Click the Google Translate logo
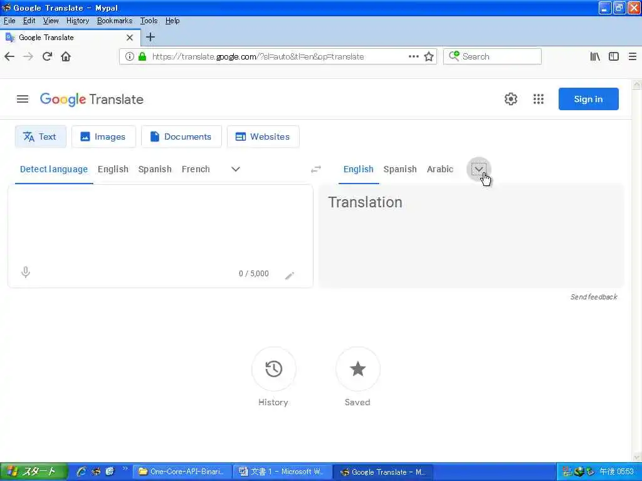The width and height of the screenshot is (642, 481). click(x=92, y=100)
